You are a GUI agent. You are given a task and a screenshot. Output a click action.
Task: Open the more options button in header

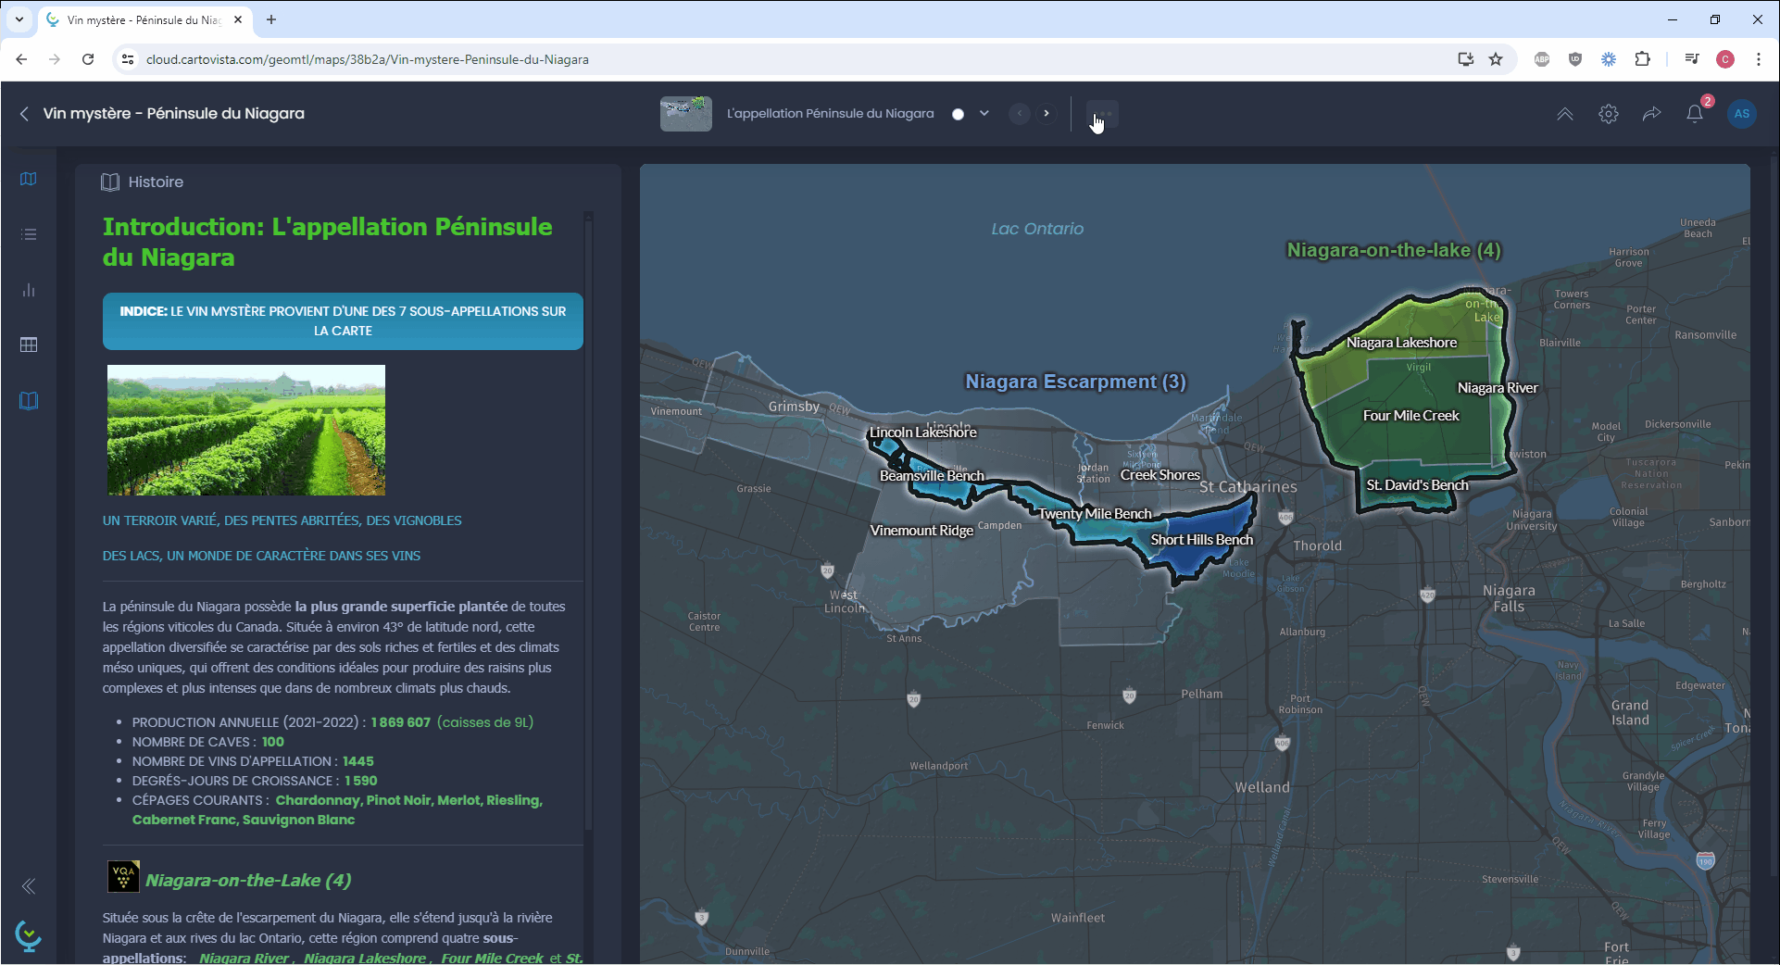[1102, 114]
